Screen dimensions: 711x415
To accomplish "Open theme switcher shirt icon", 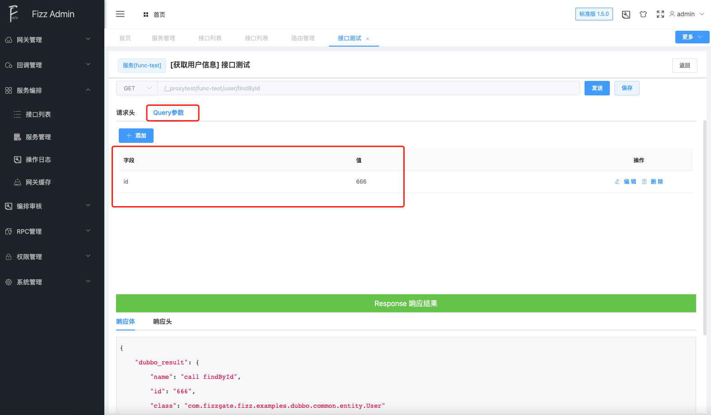I will (x=643, y=14).
